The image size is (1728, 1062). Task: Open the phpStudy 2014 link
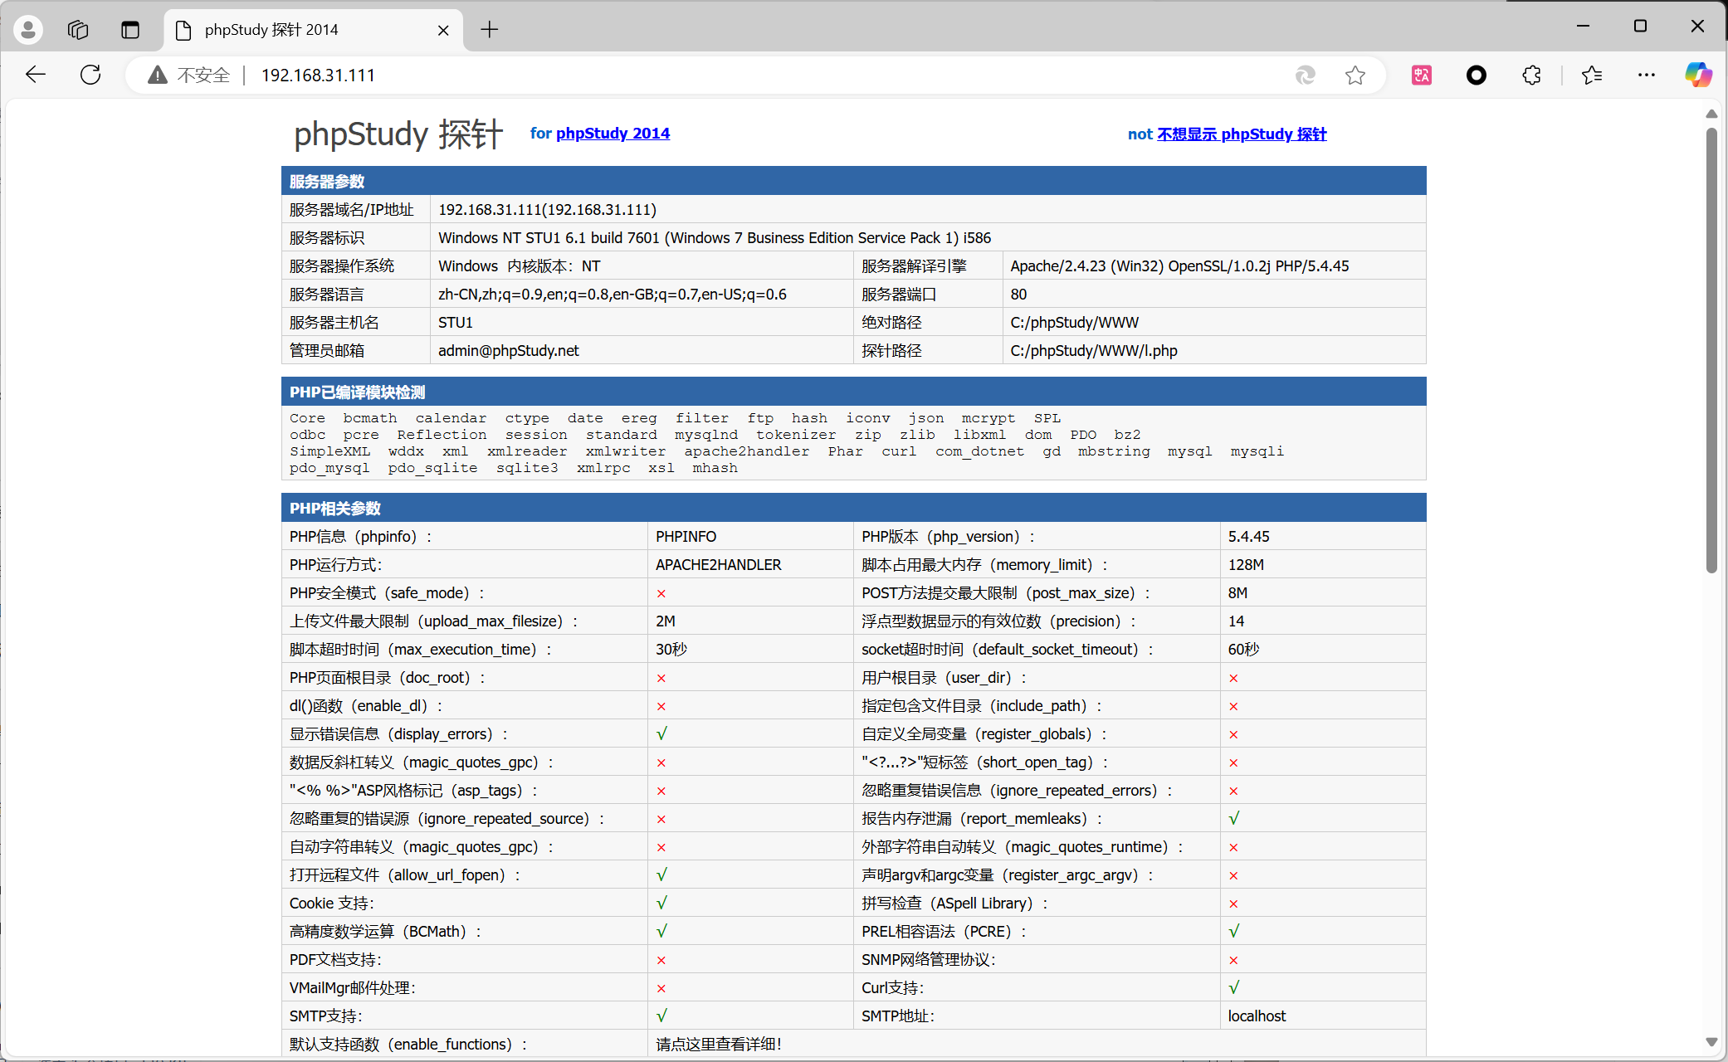click(x=613, y=134)
